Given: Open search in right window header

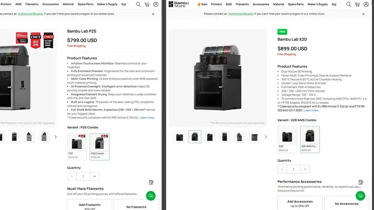Looking at the screenshot, I should (x=349, y=4).
